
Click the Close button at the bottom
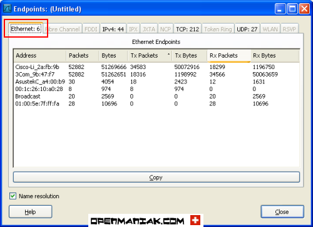click(x=282, y=212)
